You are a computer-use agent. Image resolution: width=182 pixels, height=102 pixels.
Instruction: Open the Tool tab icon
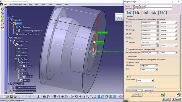[x=146, y=12]
